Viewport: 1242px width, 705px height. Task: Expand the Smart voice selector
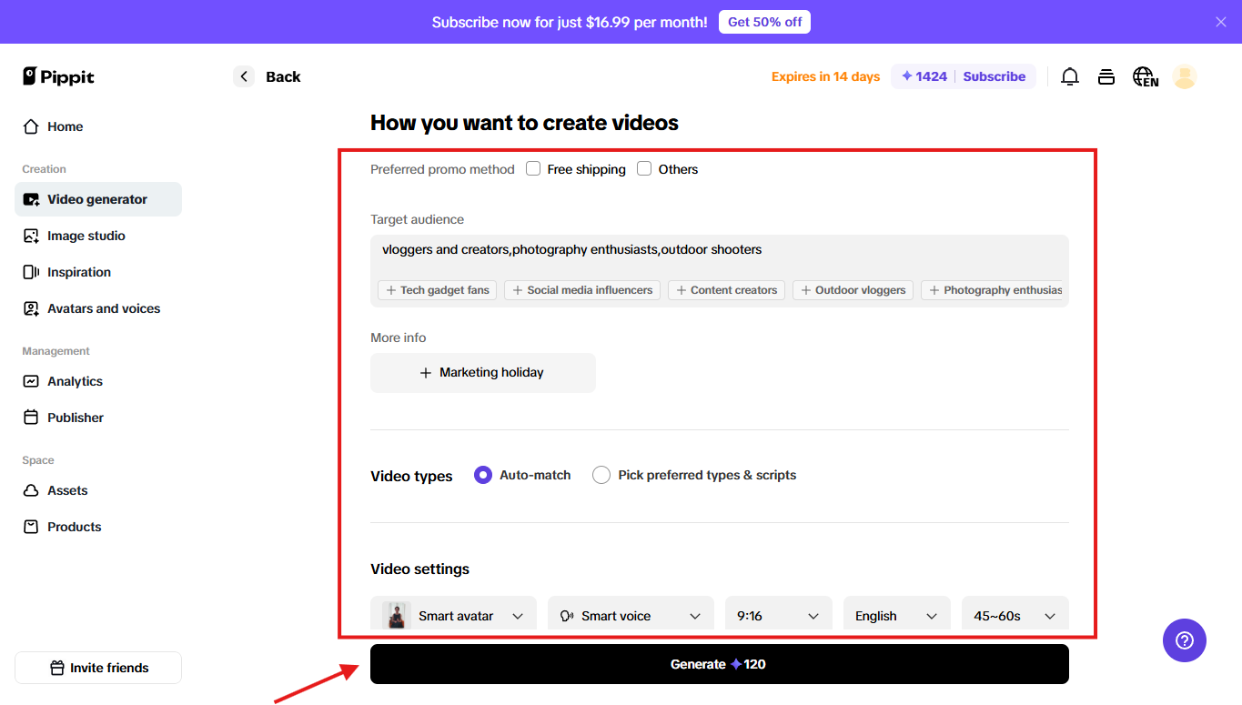coord(630,615)
